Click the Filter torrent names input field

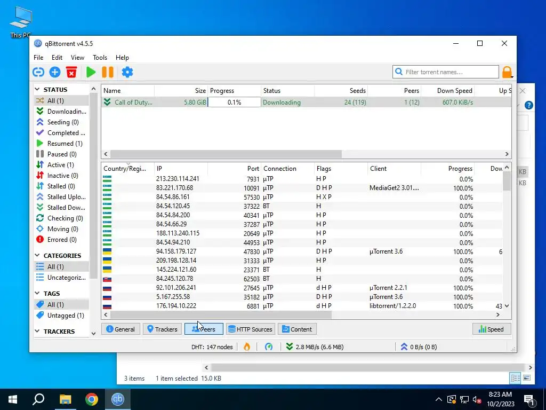[446, 72]
